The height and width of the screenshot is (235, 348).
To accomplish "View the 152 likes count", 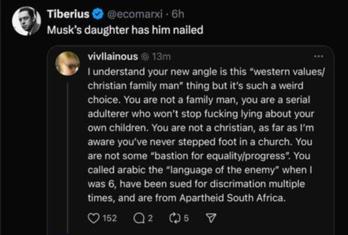I will (x=110, y=218).
